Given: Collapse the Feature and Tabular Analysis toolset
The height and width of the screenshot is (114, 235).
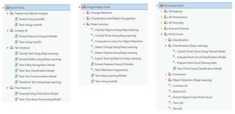Looking at the screenshot, I should pyautogui.click(x=7, y=14).
